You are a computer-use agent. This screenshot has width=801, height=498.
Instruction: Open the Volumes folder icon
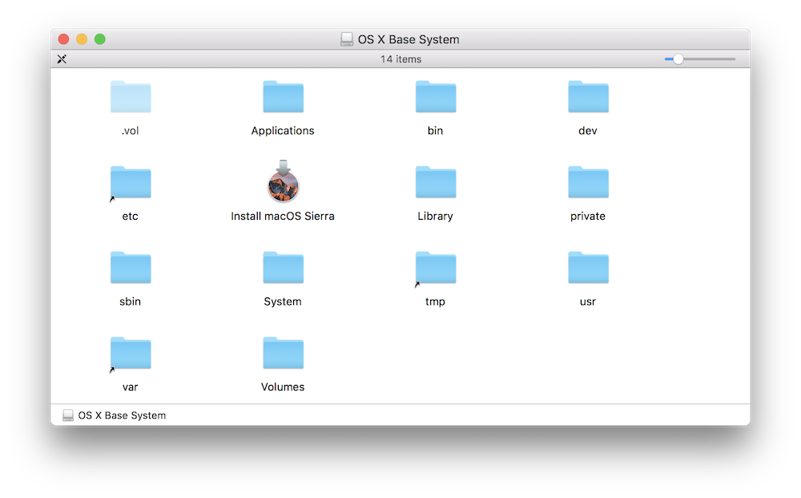point(283,354)
